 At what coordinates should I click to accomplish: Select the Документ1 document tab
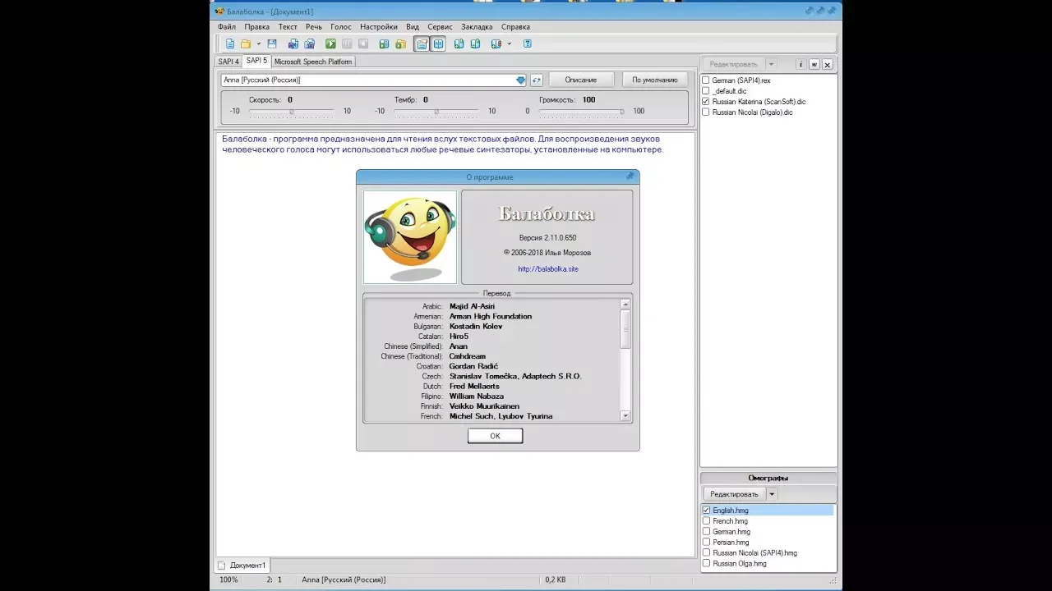(242, 566)
